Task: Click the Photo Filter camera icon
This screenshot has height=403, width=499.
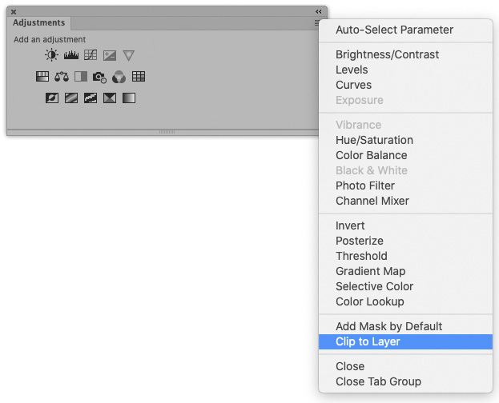Action: click(99, 77)
